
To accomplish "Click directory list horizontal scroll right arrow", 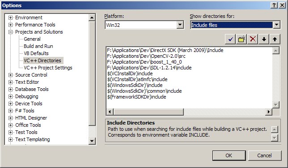I will click(269, 112).
